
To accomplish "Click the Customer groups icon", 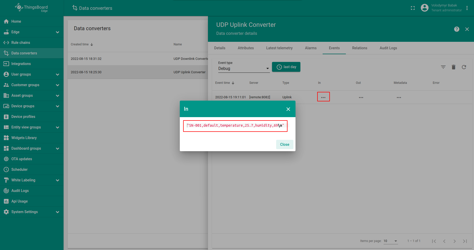I will [x=6, y=85].
